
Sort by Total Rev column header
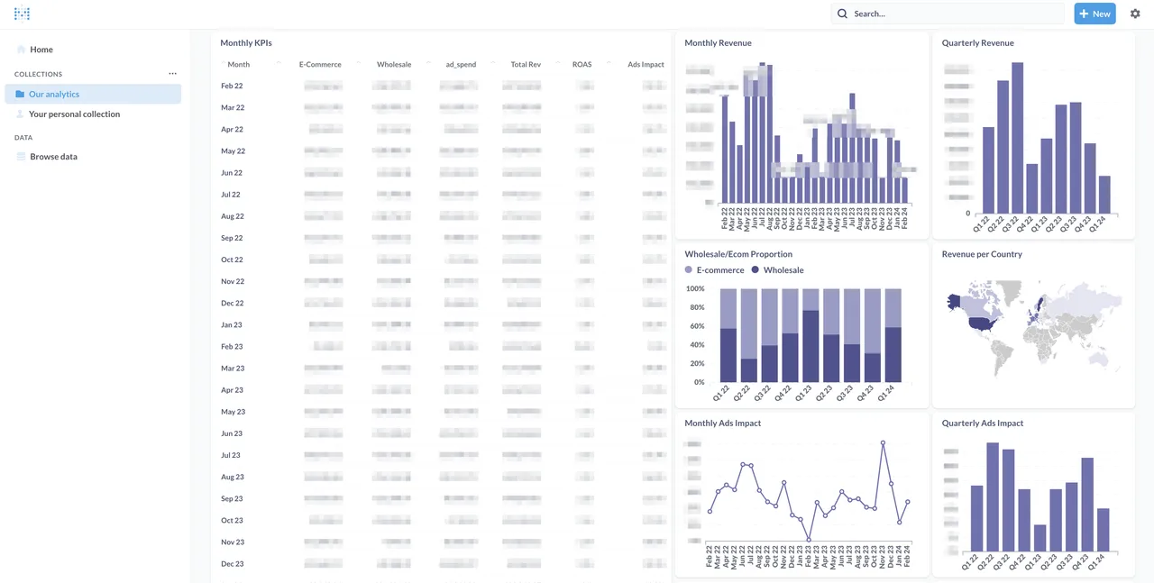[x=526, y=65]
